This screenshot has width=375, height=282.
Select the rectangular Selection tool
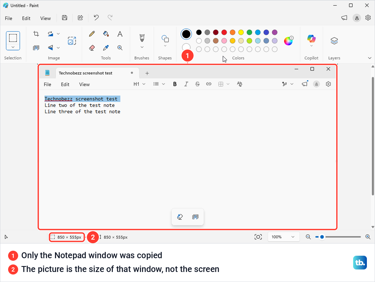pos(13,38)
